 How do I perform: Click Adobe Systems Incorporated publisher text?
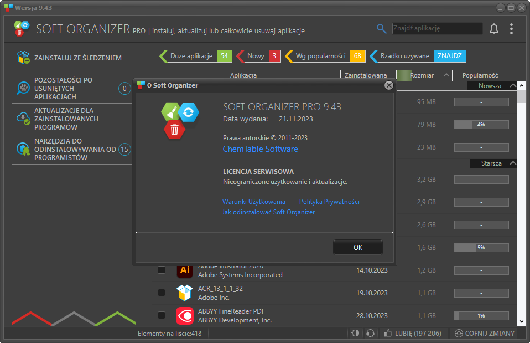coord(240,275)
